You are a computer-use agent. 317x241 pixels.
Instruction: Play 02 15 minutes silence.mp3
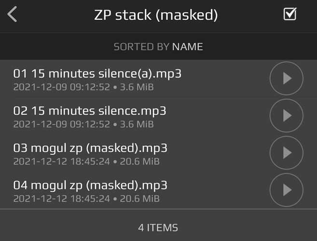287,116
